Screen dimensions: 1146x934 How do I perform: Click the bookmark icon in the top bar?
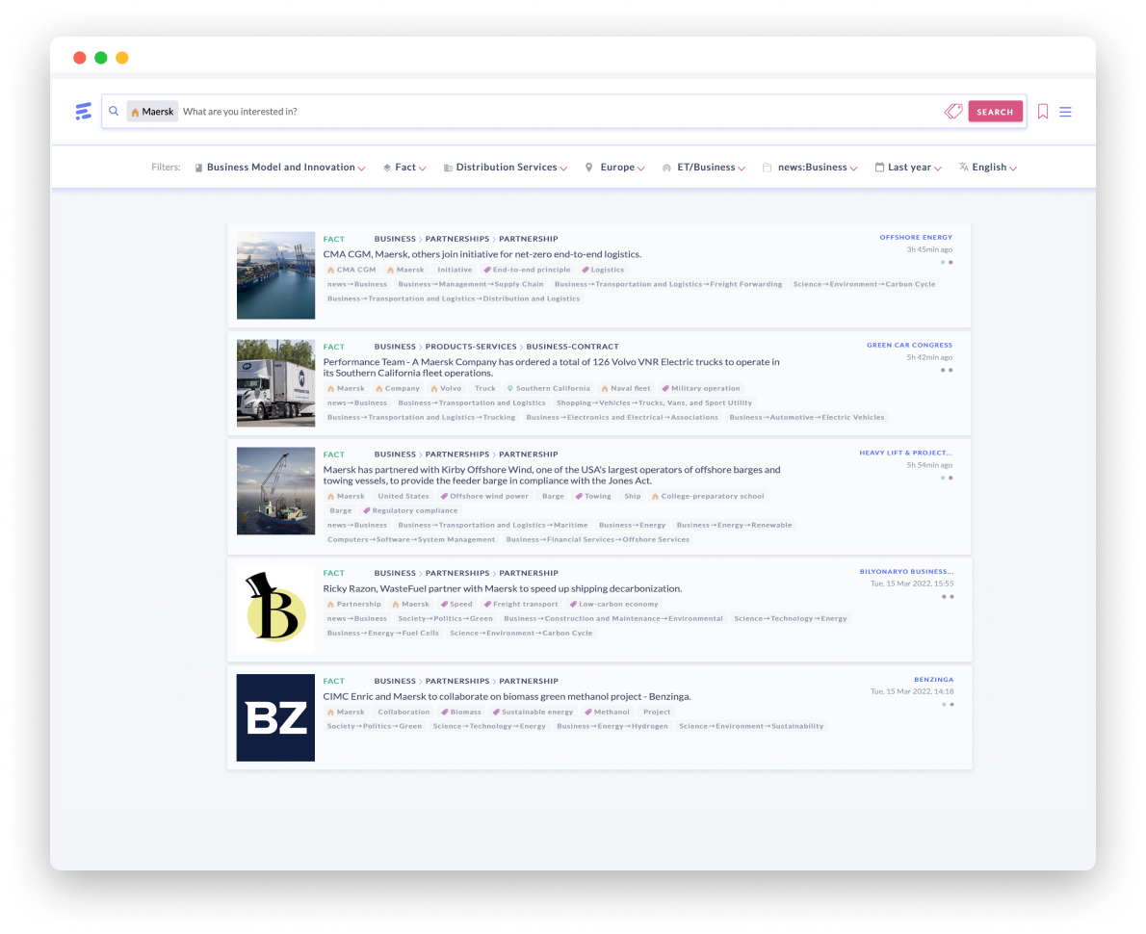[x=1043, y=111]
